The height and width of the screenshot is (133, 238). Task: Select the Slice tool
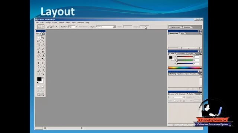pos(43,45)
